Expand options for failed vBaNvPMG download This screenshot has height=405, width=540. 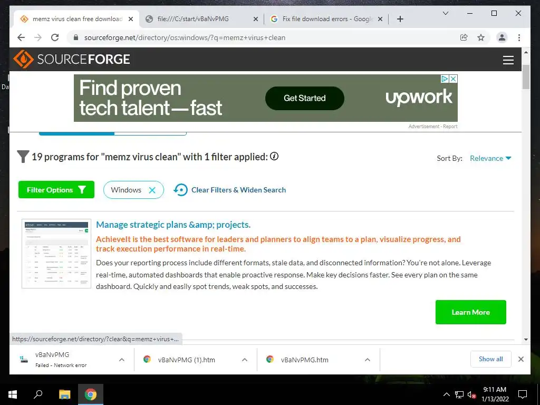pyautogui.click(x=122, y=360)
